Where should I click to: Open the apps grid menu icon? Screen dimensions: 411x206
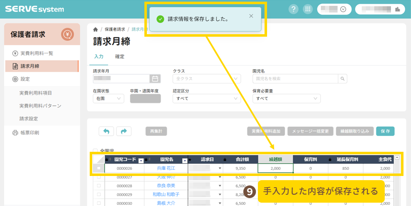tap(308, 9)
